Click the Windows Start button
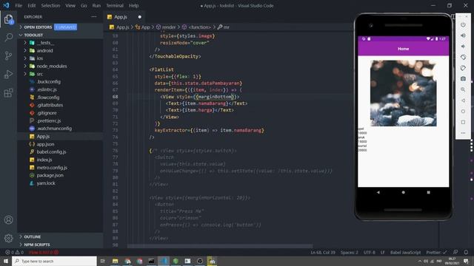Viewport: 474px width, 266px height. (6, 261)
